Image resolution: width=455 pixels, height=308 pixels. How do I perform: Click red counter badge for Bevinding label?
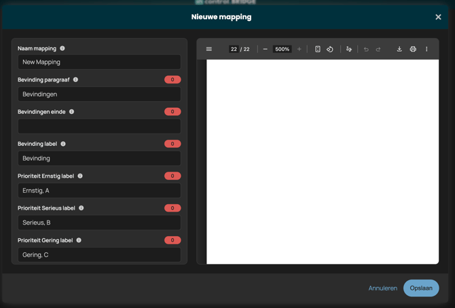pyautogui.click(x=172, y=144)
